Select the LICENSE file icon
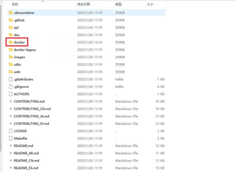 [x=11, y=131]
